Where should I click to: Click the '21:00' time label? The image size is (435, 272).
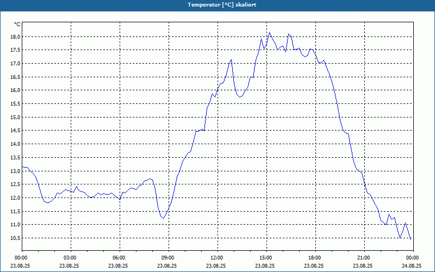coord(364,258)
